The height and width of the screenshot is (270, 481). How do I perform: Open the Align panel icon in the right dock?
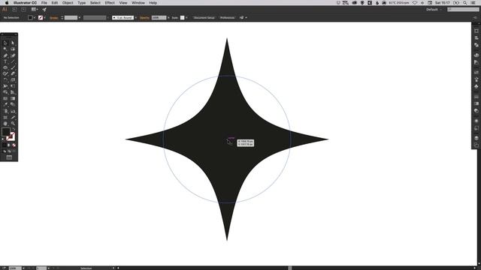click(x=476, y=38)
